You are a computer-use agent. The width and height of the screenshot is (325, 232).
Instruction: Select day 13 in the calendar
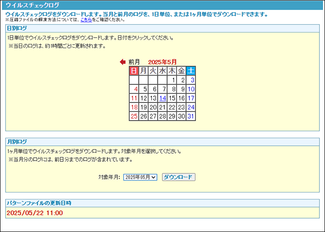tap(153, 98)
